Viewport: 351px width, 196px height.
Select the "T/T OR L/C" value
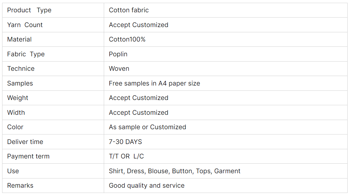[127, 156]
